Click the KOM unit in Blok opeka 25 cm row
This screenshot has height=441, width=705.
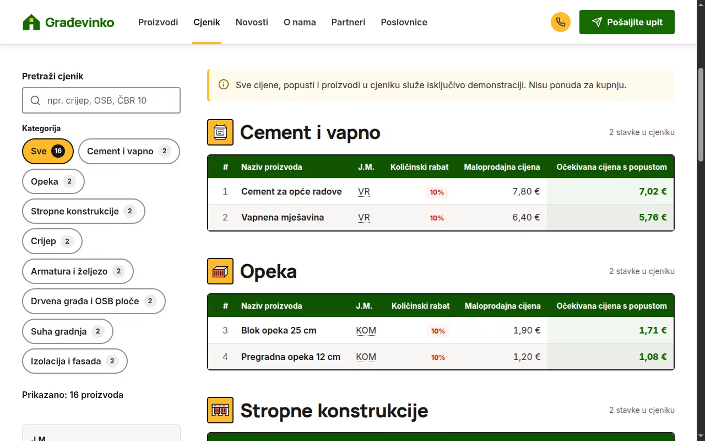point(366,330)
